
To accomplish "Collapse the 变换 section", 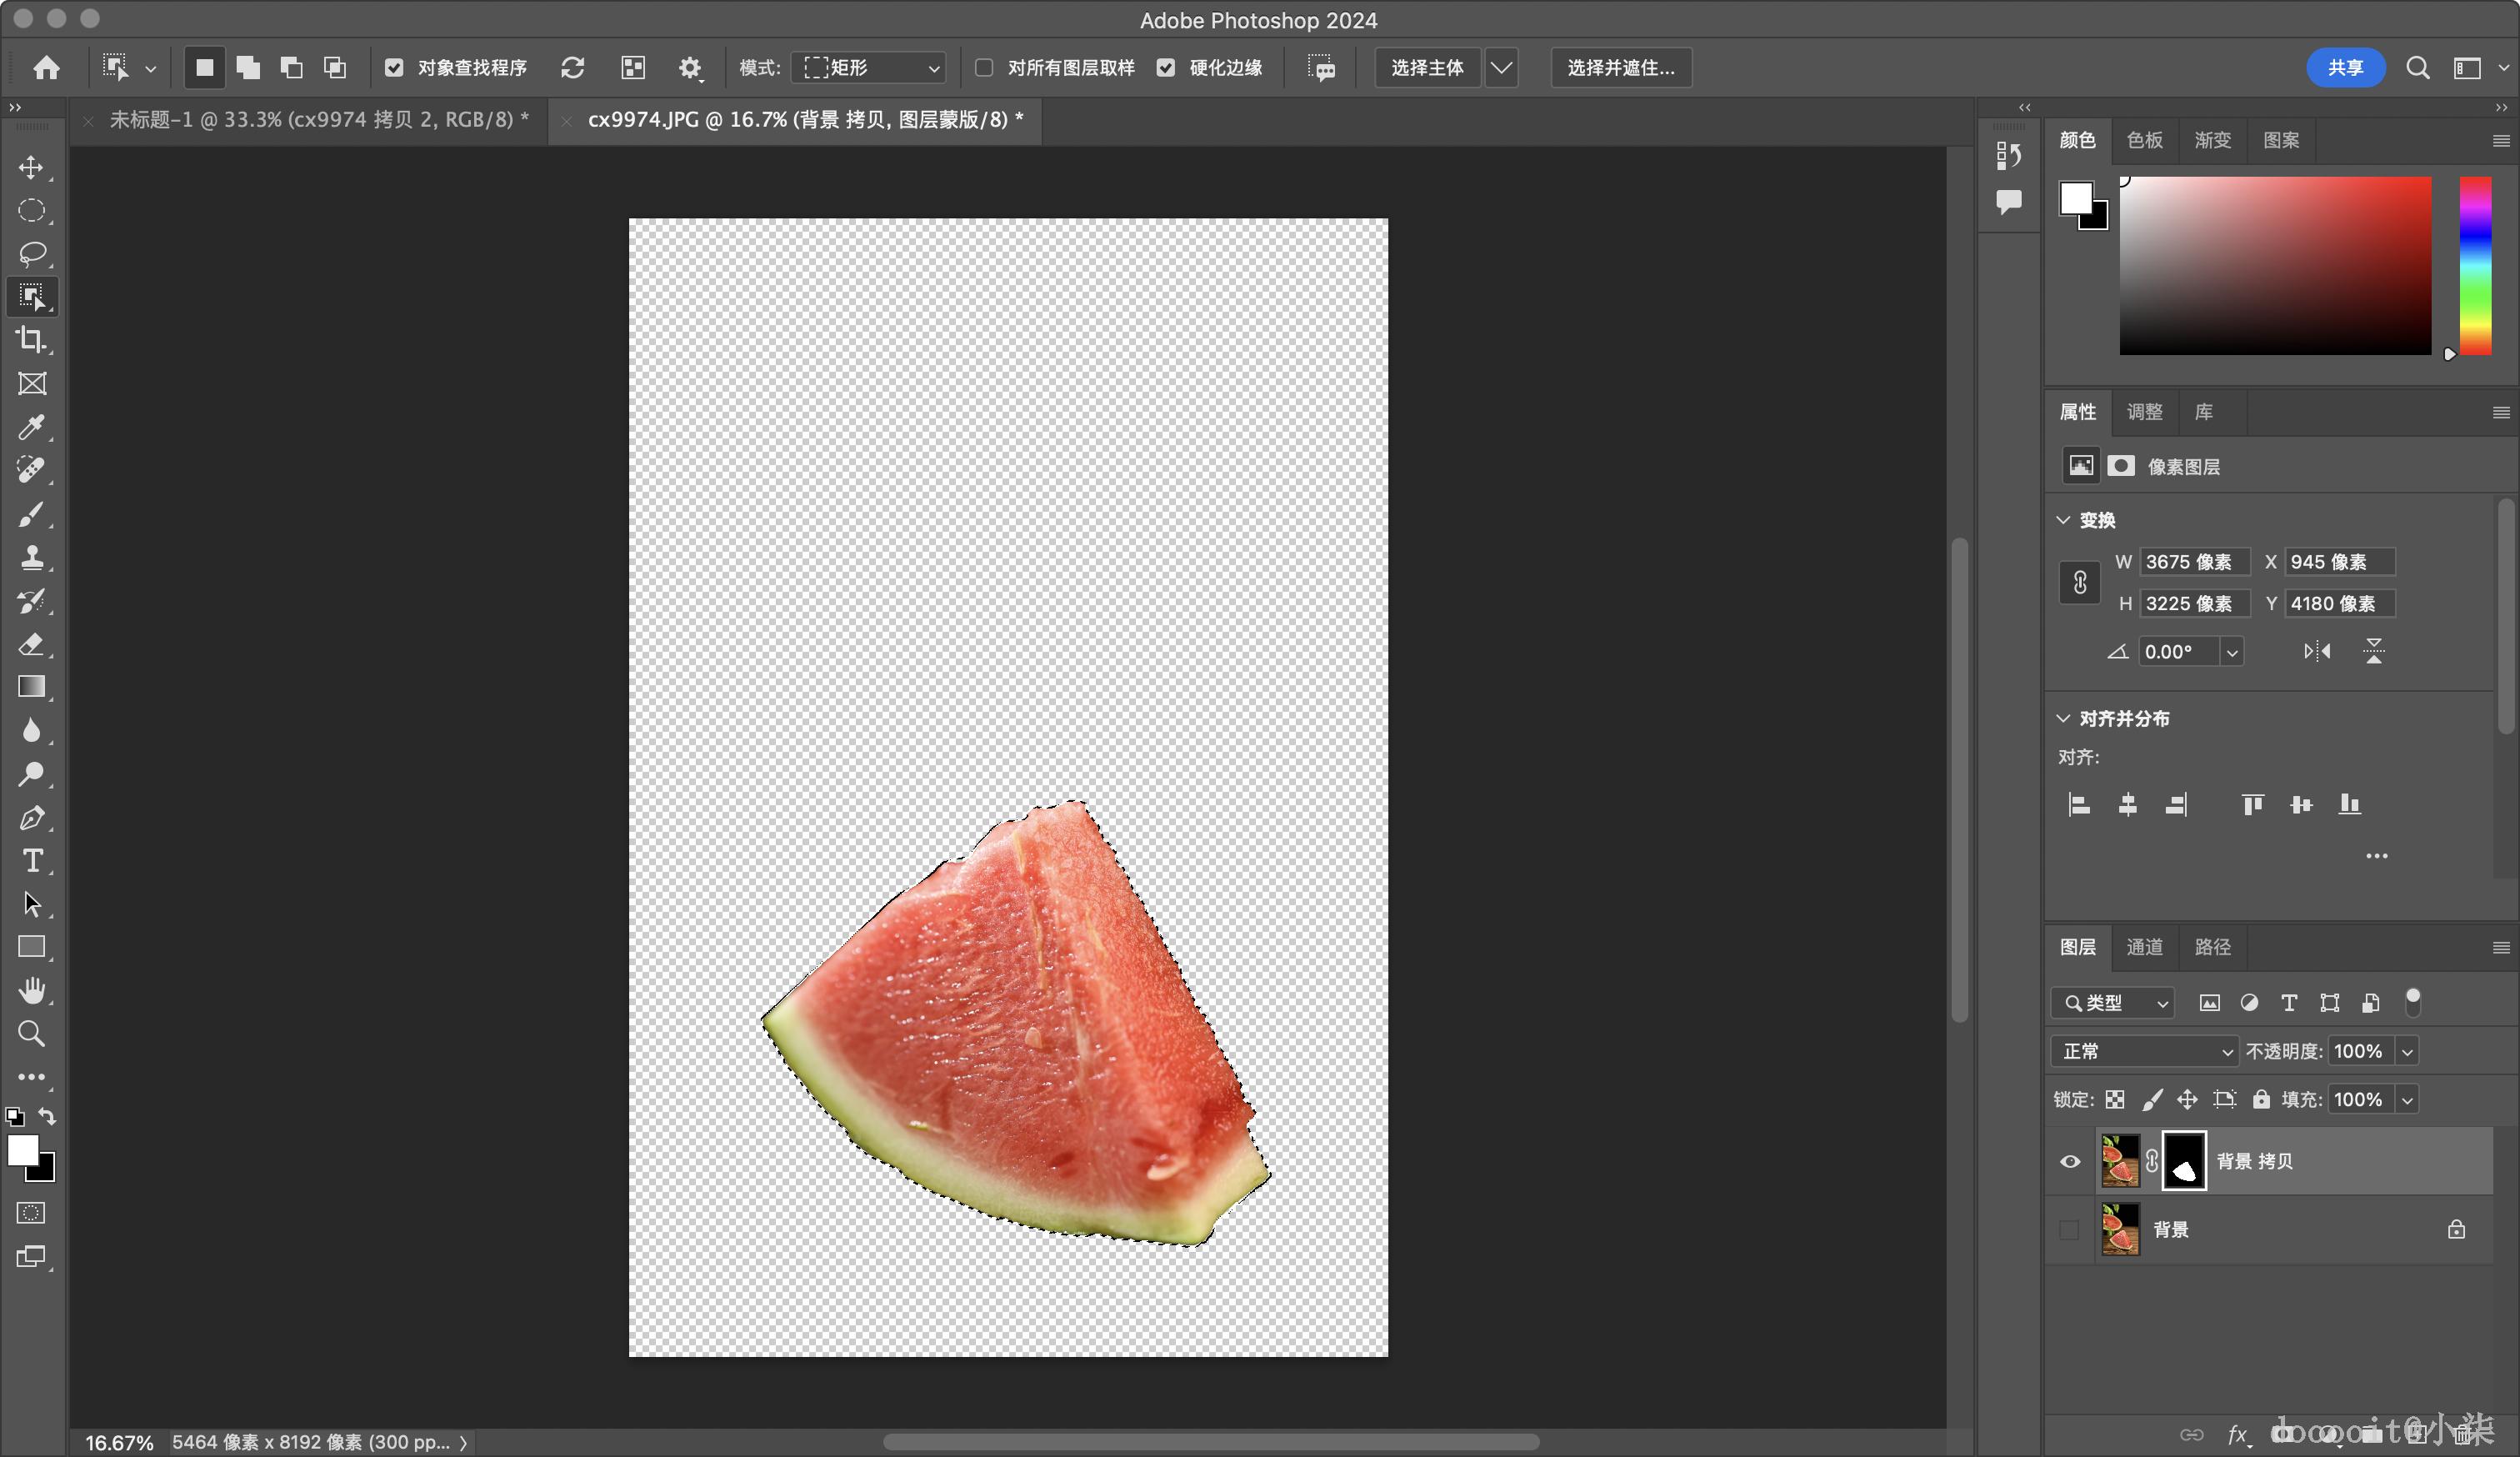I will [2063, 520].
